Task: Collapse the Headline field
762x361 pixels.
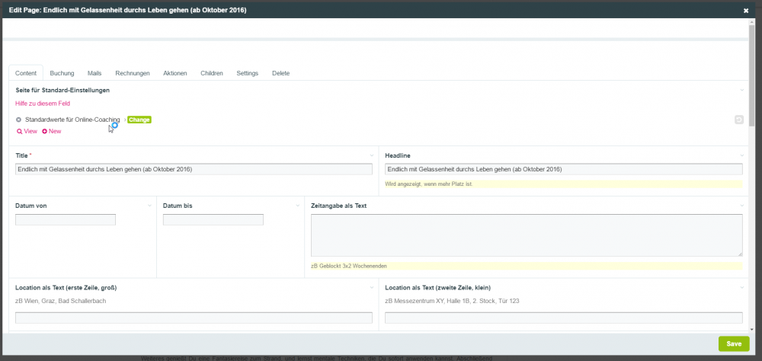Action: (742, 155)
